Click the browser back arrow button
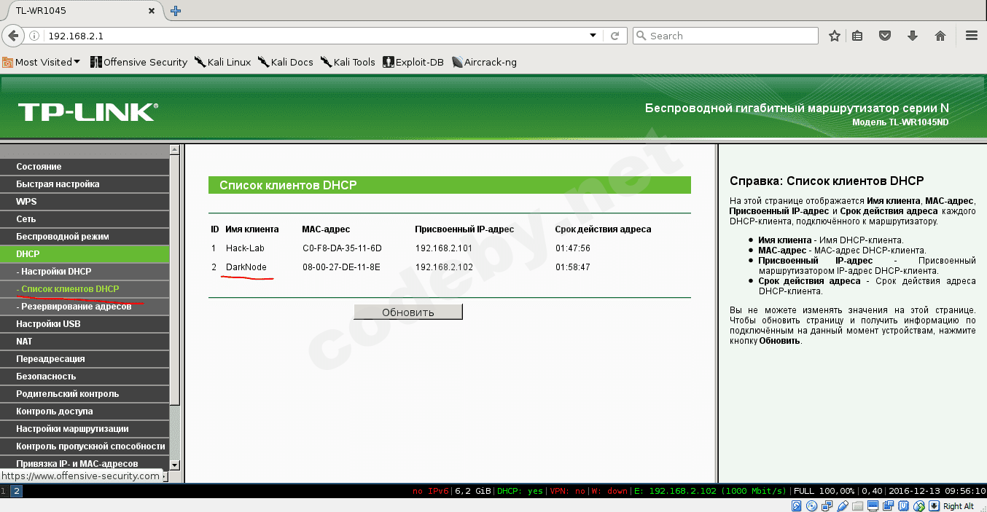Viewport: 987px width, 512px height. click(x=12, y=36)
